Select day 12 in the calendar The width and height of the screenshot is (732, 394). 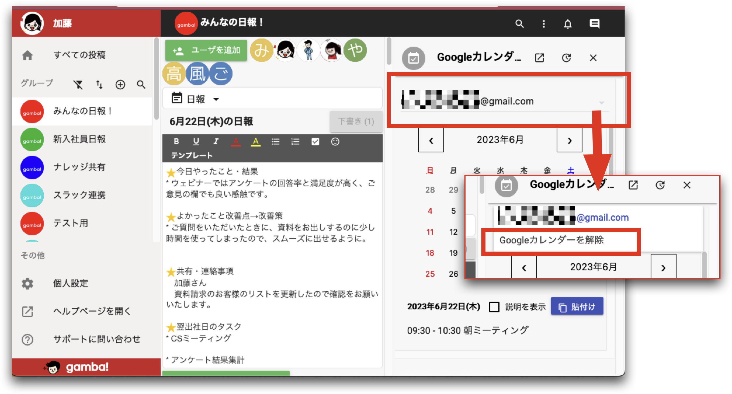pyautogui.click(x=453, y=232)
